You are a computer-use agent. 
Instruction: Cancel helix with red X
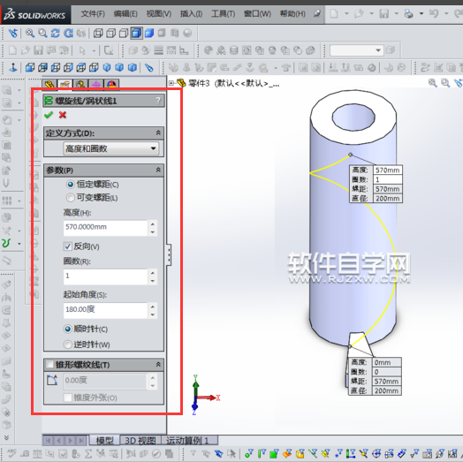click(x=63, y=115)
